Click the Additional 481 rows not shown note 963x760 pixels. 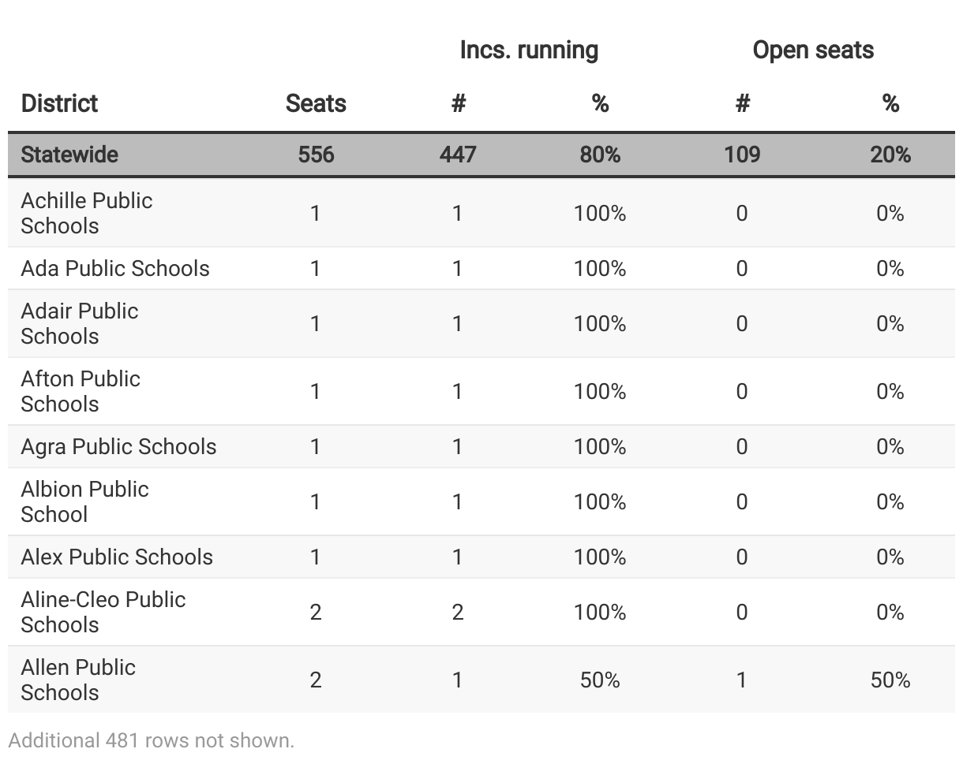152,741
